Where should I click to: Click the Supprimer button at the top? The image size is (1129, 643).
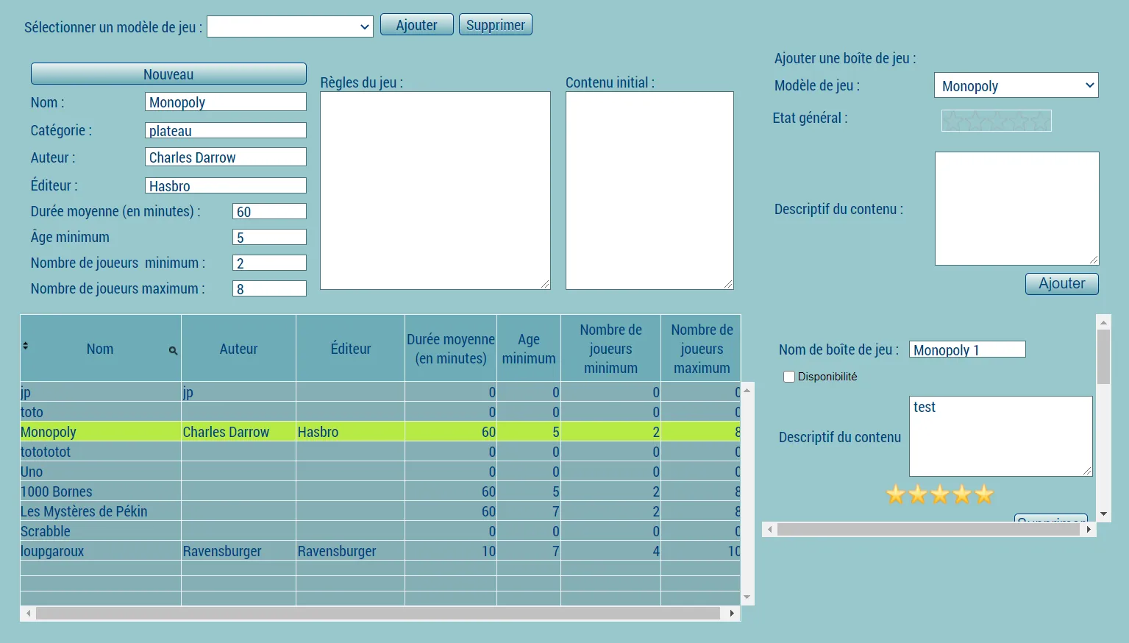click(x=496, y=25)
